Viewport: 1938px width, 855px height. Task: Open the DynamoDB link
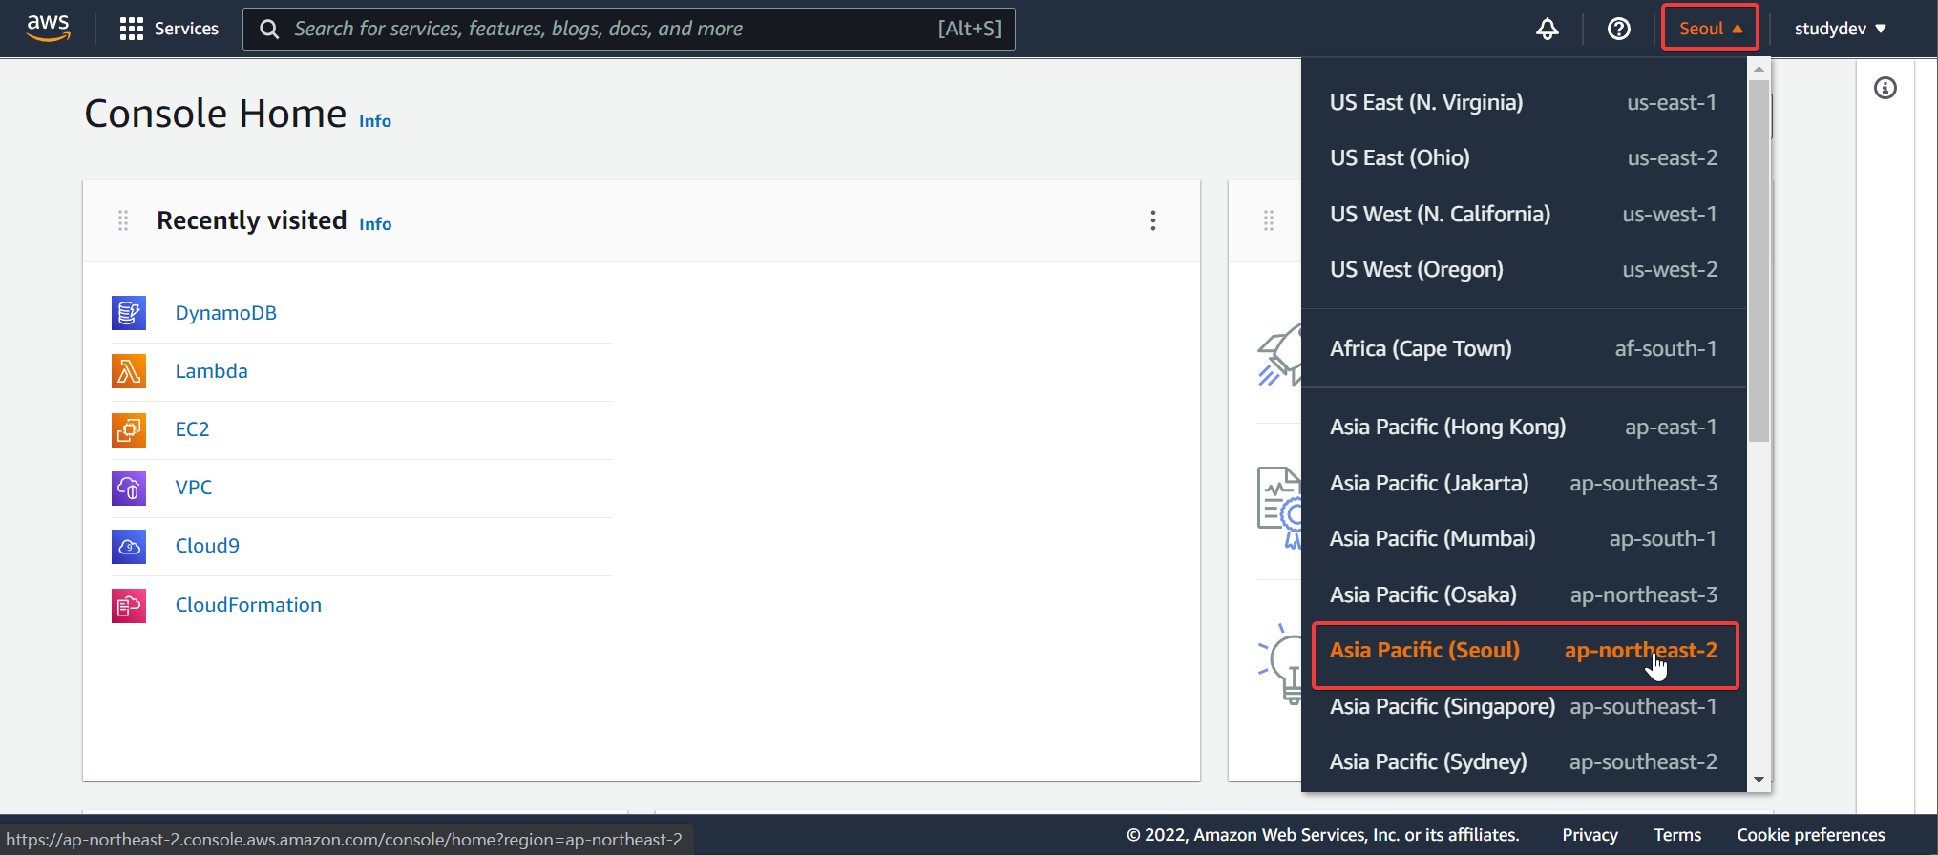226,313
